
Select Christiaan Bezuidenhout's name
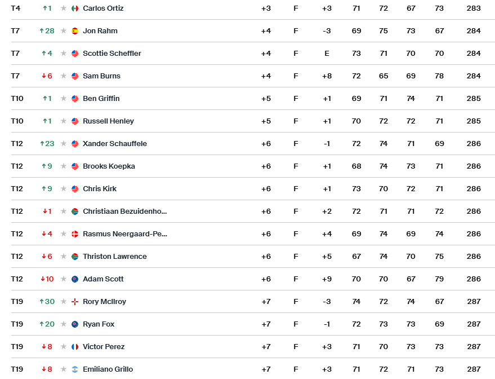pyautogui.click(x=124, y=211)
